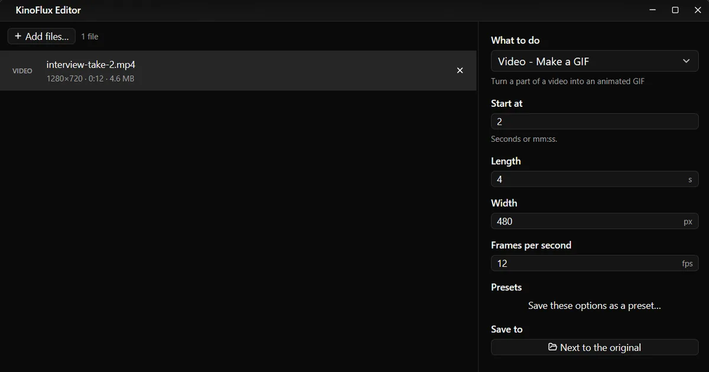The width and height of the screenshot is (709, 372).
Task: Click the hint about turning video into GIF
Action: pyautogui.click(x=568, y=81)
